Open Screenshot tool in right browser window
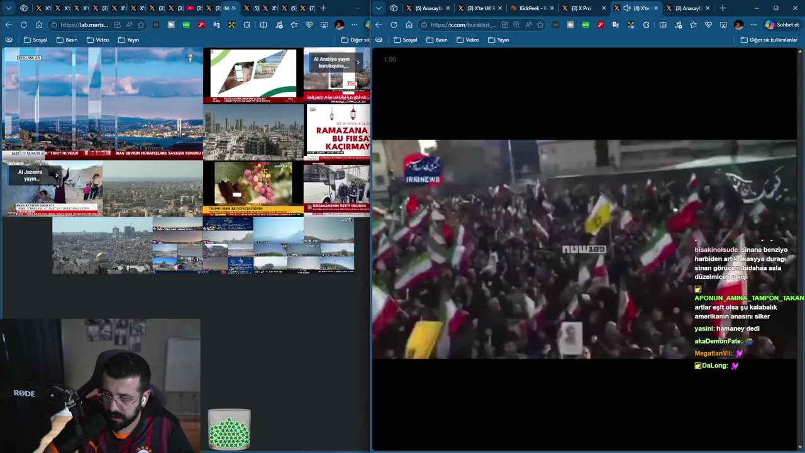The height and width of the screenshot is (453, 805). (x=723, y=25)
